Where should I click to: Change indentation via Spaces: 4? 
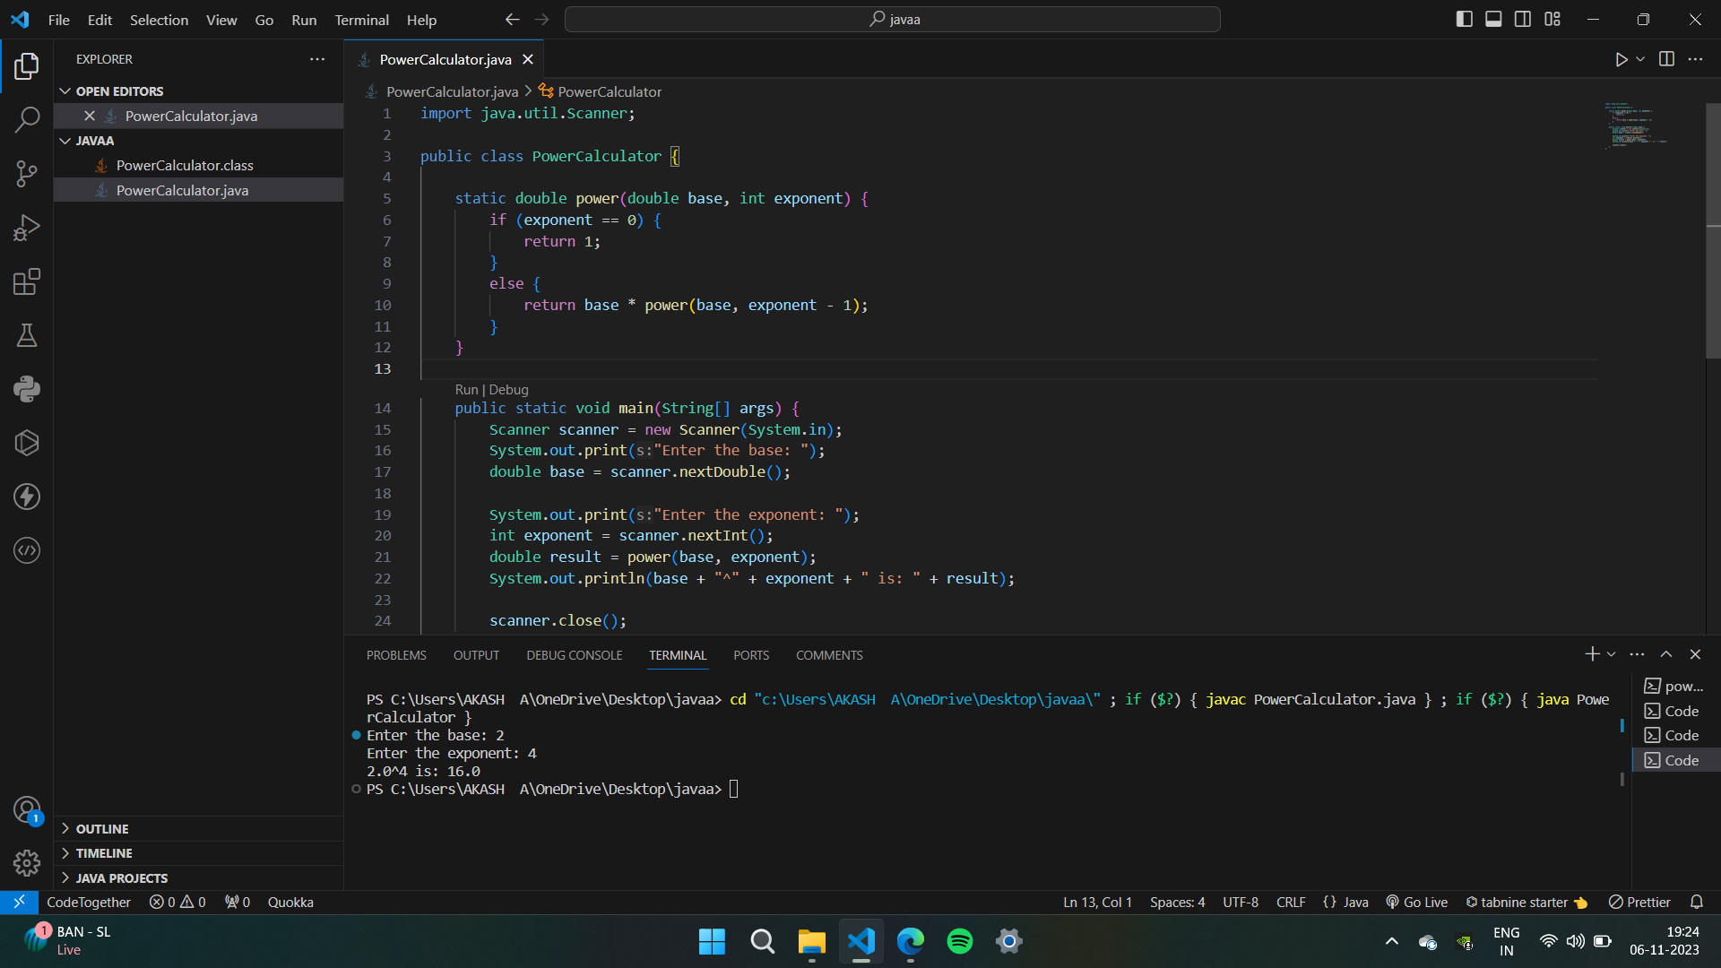point(1177,903)
